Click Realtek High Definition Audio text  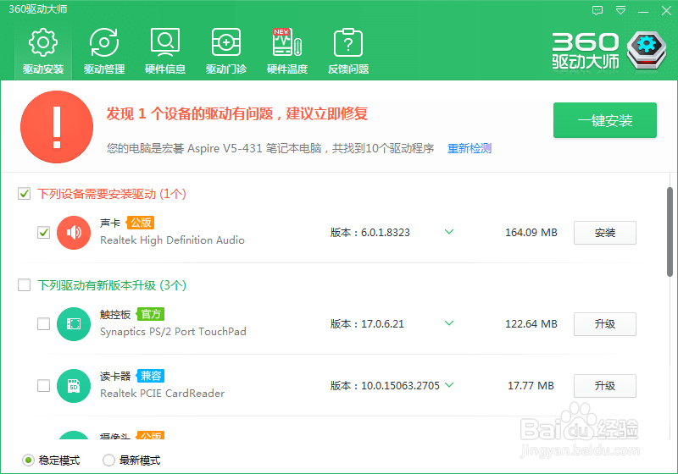click(173, 240)
